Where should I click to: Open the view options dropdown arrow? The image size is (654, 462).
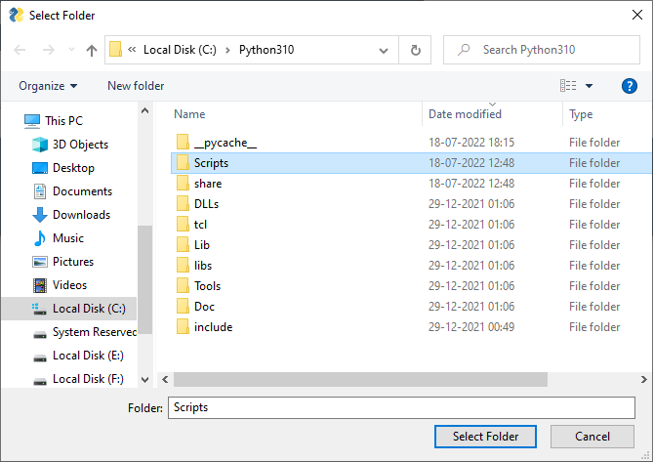coord(590,86)
